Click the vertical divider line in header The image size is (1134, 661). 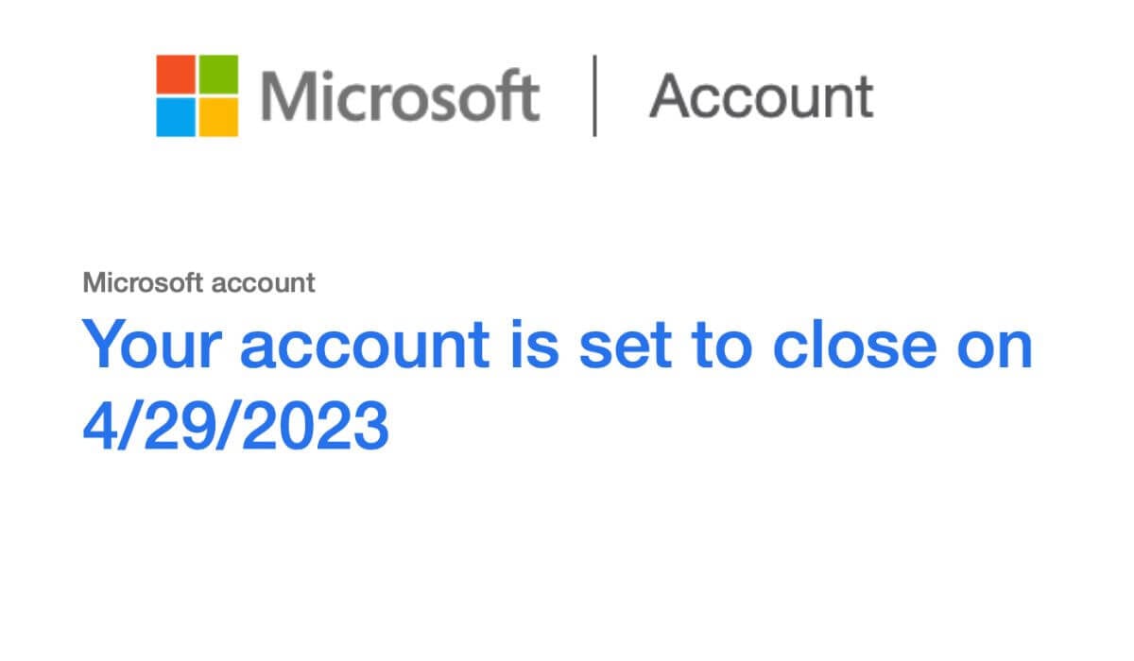594,95
